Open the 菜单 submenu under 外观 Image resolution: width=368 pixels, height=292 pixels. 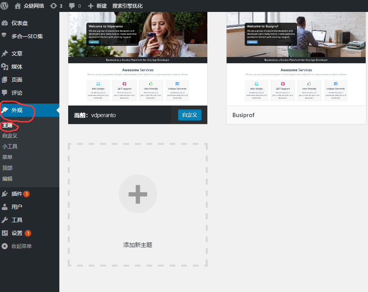pyautogui.click(x=7, y=157)
